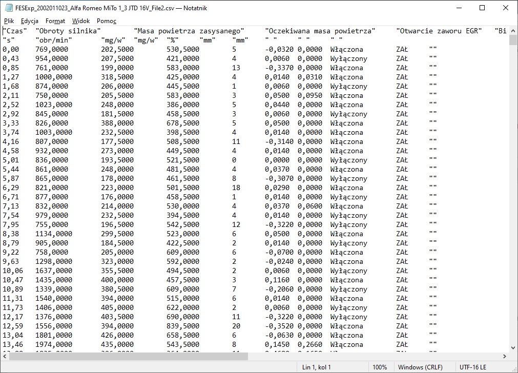Click the 100% zoom status entry
This screenshot has width=518, height=373.
coord(380,367)
